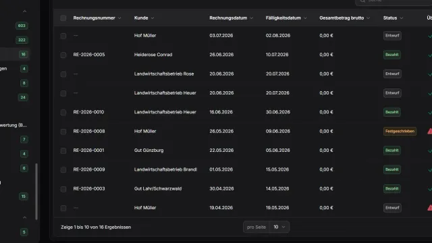Sort by Gesamtbetrag brutto column

click(x=344, y=18)
